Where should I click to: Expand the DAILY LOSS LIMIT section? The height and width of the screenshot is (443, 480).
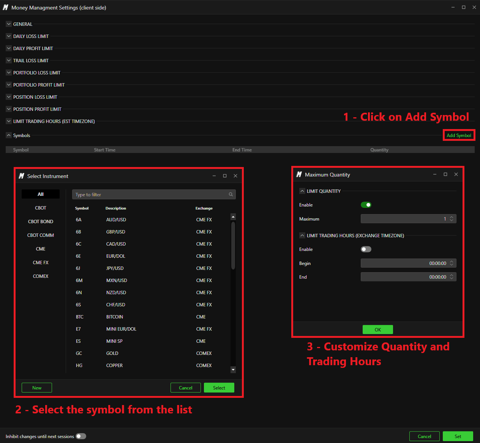(x=9, y=36)
